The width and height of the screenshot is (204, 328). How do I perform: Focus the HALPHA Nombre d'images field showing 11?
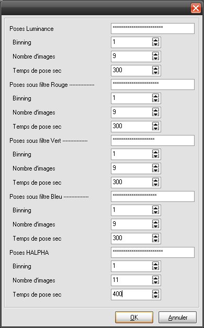point(132,280)
